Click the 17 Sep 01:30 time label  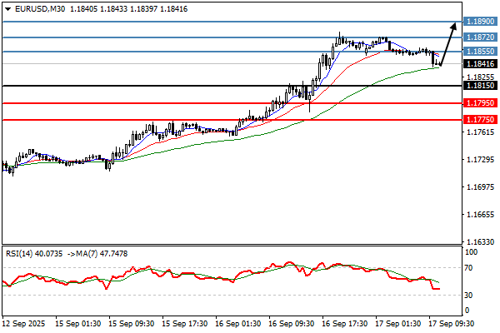398,324
